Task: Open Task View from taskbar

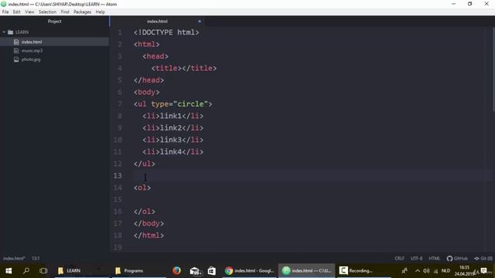Action: [x=43, y=271]
